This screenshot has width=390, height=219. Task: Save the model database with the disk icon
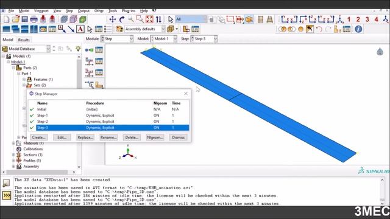(24, 19)
